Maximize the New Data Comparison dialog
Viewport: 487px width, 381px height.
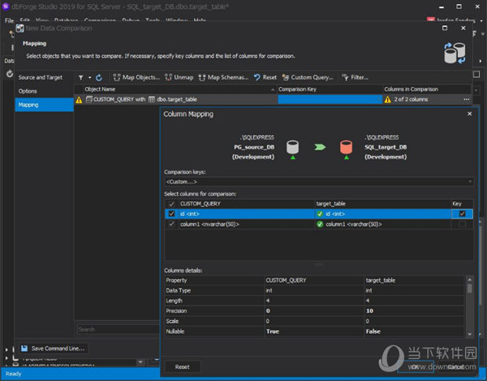tap(445, 28)
